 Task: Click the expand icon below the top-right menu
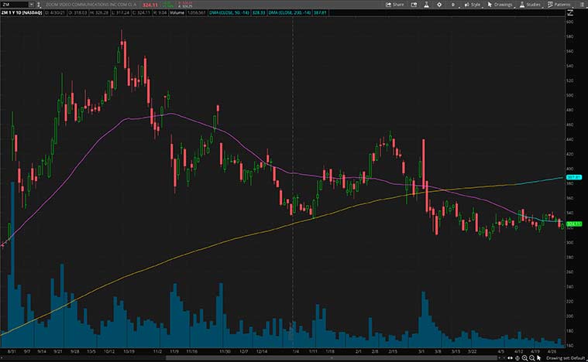click(581, 14)
